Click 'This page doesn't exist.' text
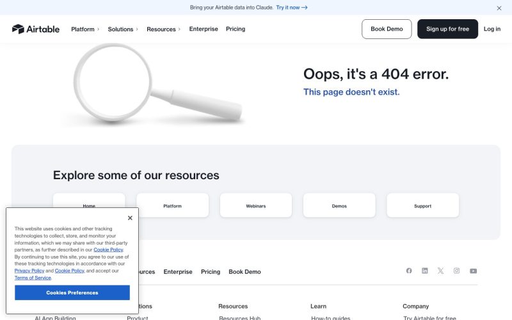 click(x=351, y=92)
